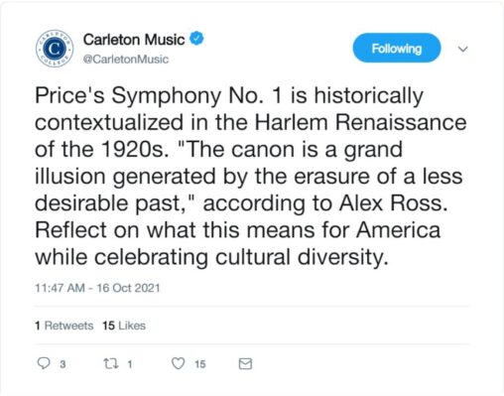Click the blue verified badge checkmark
Image resolution: width=504 pixels, height=396 pixels.
(x=196, y=39)
